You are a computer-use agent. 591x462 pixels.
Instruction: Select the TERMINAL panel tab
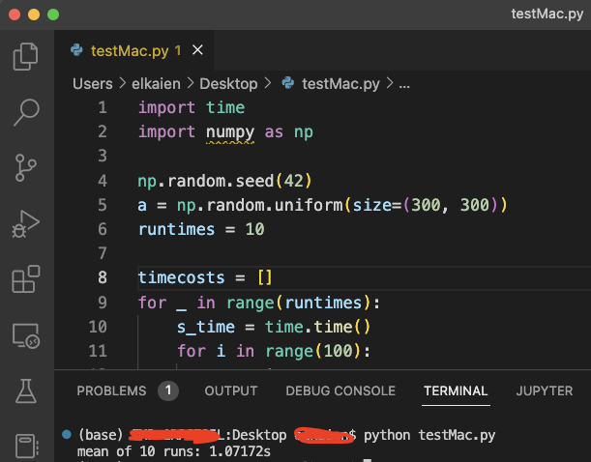[x=456, y=390]
